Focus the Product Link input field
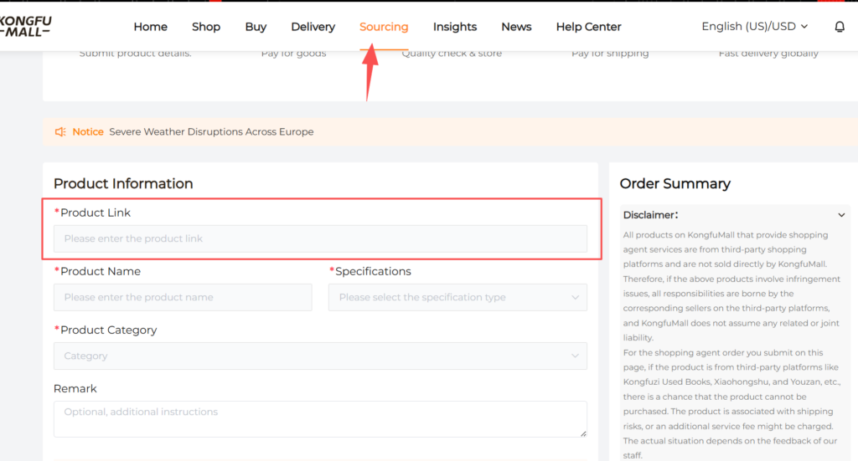 [x=320, y=238]
